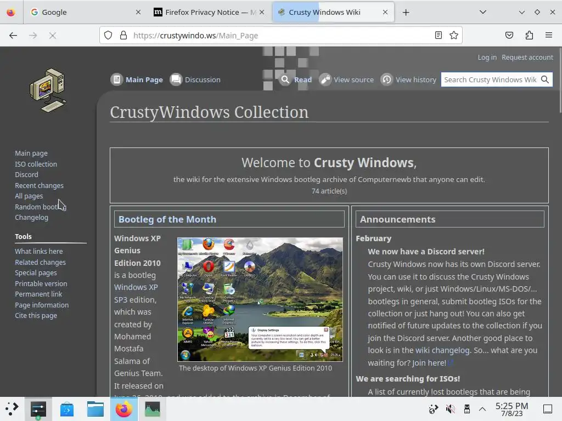
Task: Click the Permanent link tool
Action: pyautogui.click(x=38, y=294)
